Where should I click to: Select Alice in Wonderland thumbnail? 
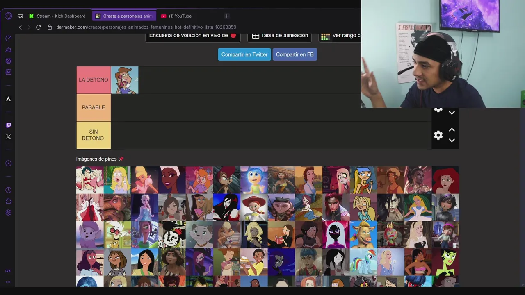418,207
